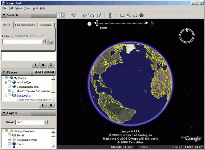The image size is (205, 150).
Task: Expand the Constellations.kmz tree node
Action: pos(6,87)
